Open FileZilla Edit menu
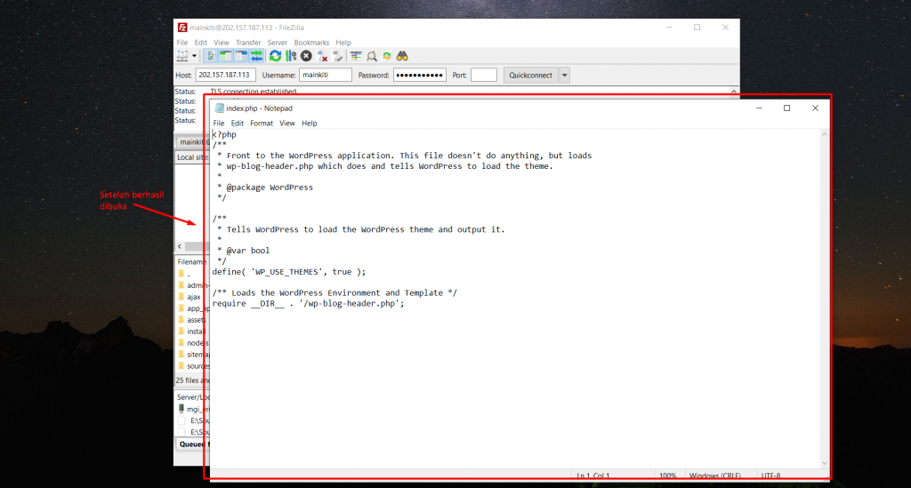911x488 pixels. (200, 43)
